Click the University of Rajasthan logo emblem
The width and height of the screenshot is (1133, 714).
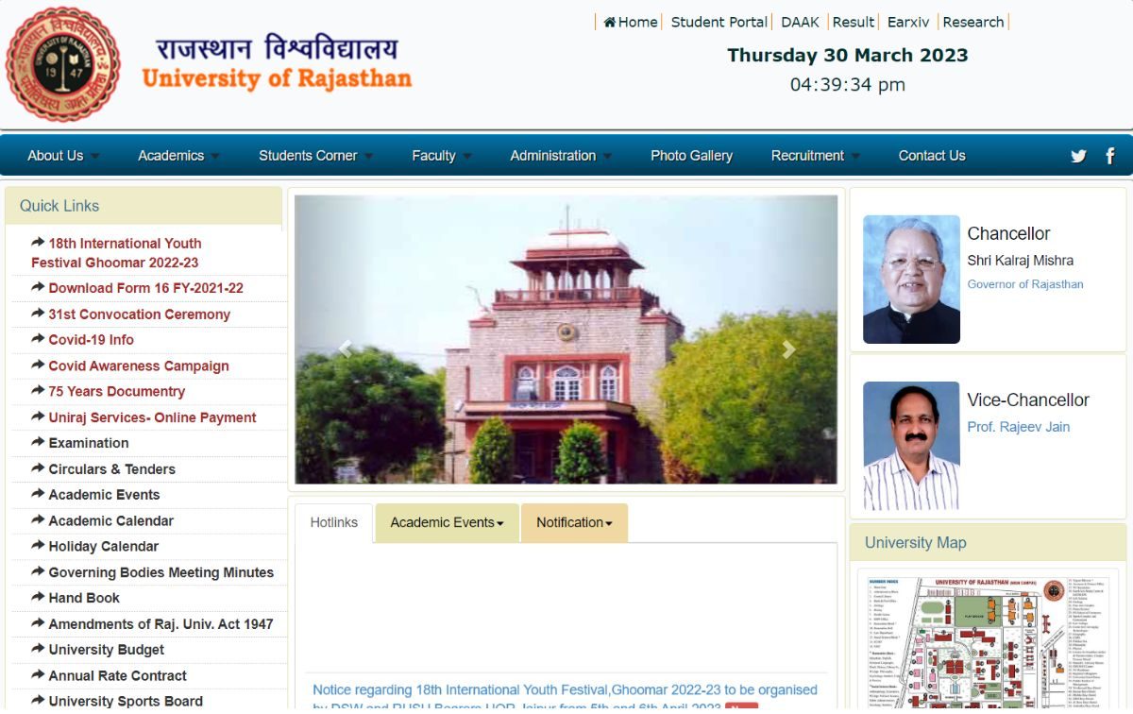coord(62,64)
